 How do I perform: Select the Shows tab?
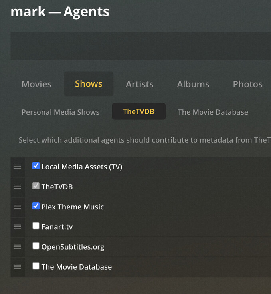[x=89, y=84]
